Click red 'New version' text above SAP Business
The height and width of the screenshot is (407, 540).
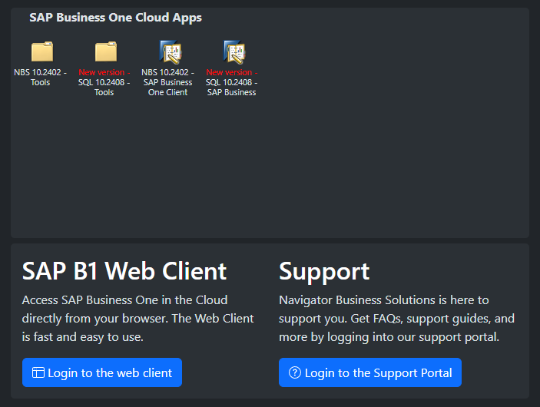click(x=231, y=72)
